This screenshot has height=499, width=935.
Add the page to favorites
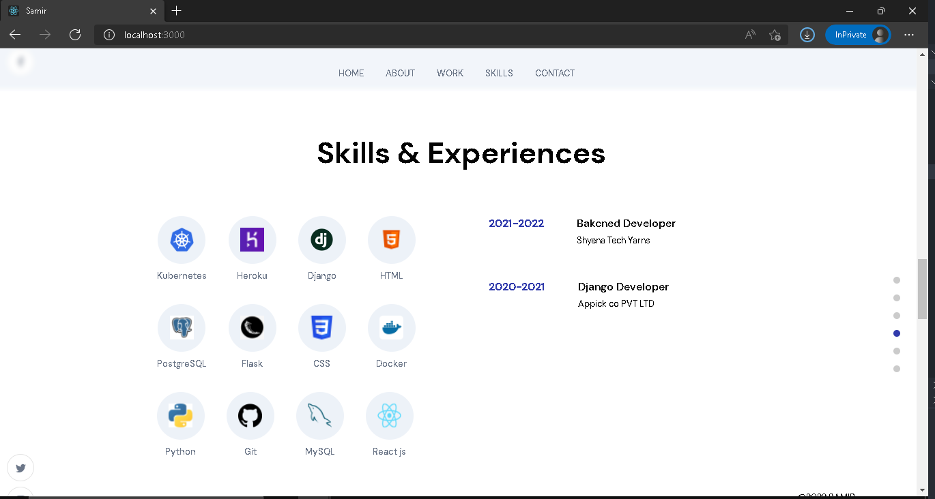pyautogui.click(x=775, y=35)
